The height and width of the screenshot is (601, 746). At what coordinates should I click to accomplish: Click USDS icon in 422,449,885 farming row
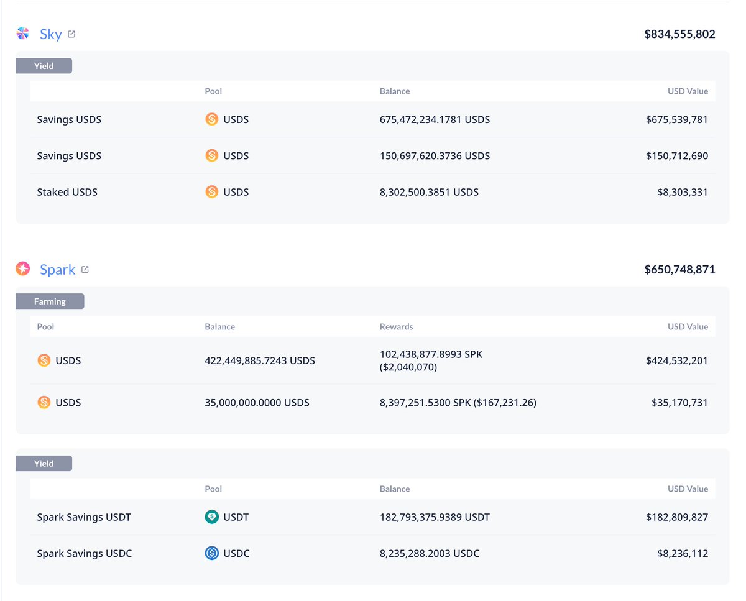(x=44, y=360)
